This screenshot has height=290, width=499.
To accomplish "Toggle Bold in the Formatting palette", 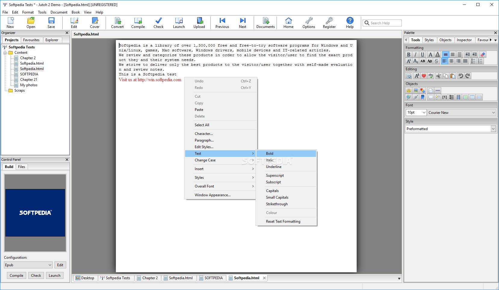I will tap(409, 54).
